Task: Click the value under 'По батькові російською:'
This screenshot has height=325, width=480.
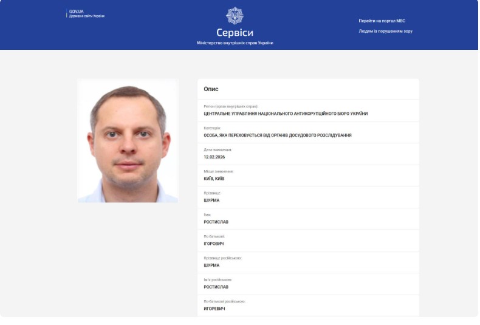Action: (x=214, y=309)
